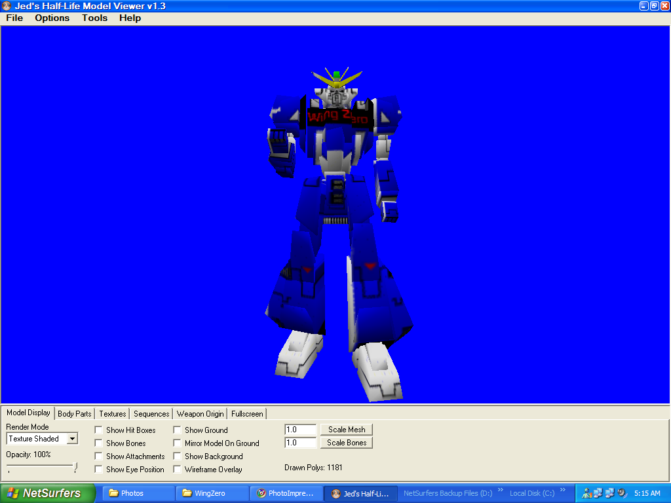Open the File menu
The width and height of the screenshot is (671, 503).
point(14,18)
